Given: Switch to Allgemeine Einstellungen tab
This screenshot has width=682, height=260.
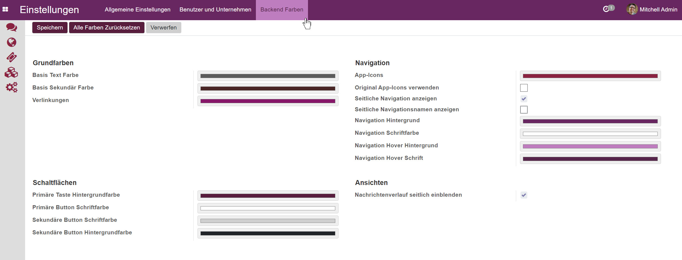Looking at the screenshot, I should pyautogui.click(x=137, y=9).
